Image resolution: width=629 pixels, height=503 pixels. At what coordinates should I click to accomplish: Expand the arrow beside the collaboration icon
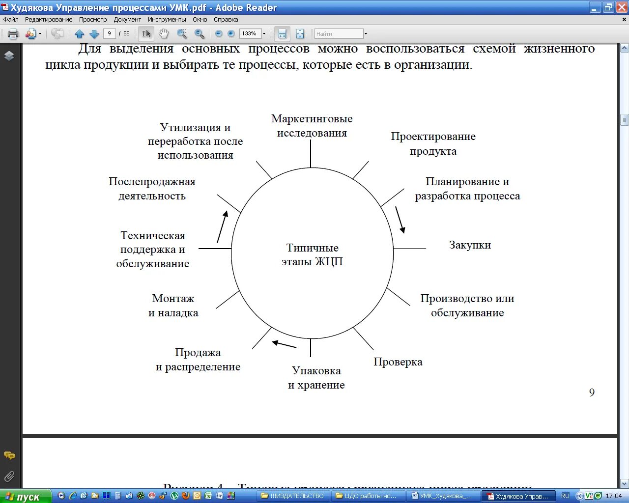[40, 34]
